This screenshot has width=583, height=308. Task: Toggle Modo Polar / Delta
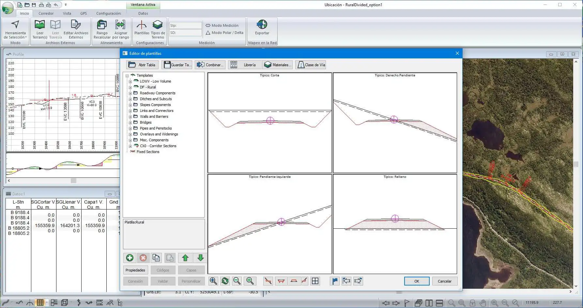[x=224, y=33]
